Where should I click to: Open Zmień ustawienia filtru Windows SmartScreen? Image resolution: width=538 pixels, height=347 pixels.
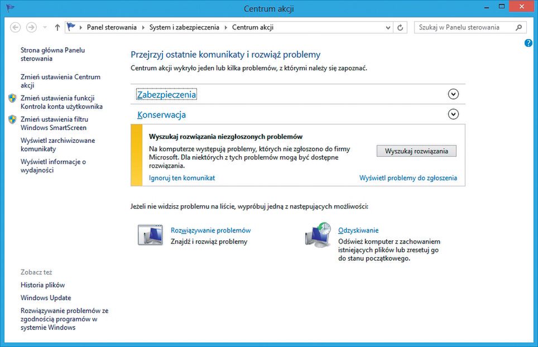tap(54, 123)
